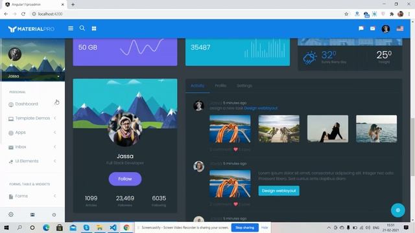This screenshot has width=415, height=233.
Task: Open Microsoft Edge from taskbar
Action: coord(46,227)
